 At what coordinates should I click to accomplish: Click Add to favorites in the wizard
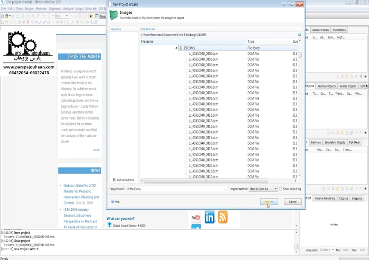coord(123,180)
